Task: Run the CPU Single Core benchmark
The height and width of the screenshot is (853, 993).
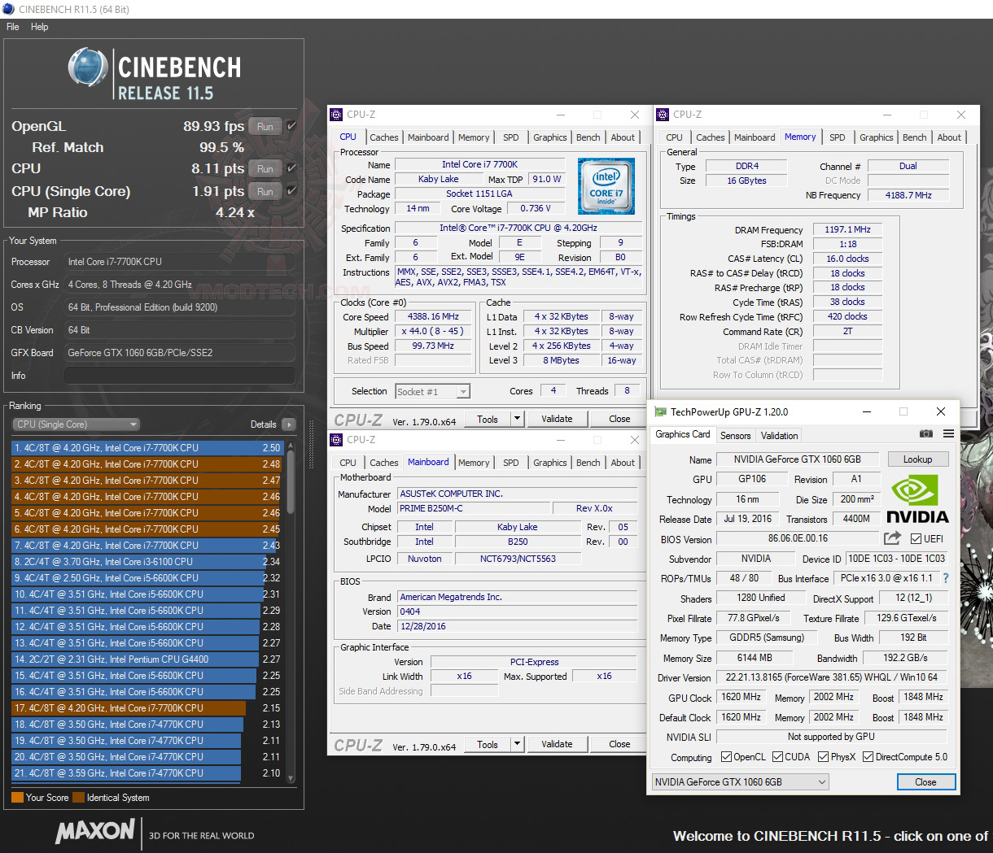Action: coord(265,191)
